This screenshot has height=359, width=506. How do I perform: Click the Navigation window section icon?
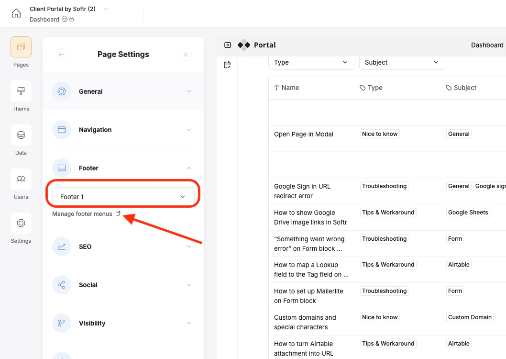click(62, 130)
